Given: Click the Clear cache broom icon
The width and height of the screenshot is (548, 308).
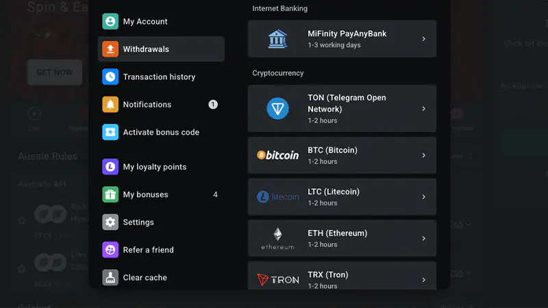Looking at the screenshot, I should pos(110,278).
